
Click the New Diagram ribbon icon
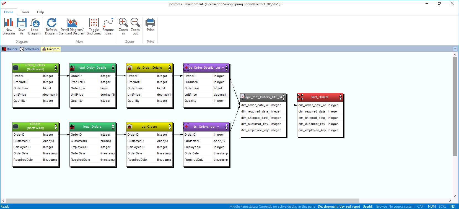(9, 26)
